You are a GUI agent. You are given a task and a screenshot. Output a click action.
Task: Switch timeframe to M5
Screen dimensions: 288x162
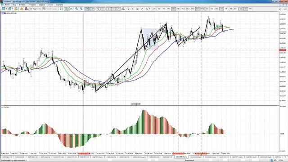pyautogui.click(x=173, y=9)
